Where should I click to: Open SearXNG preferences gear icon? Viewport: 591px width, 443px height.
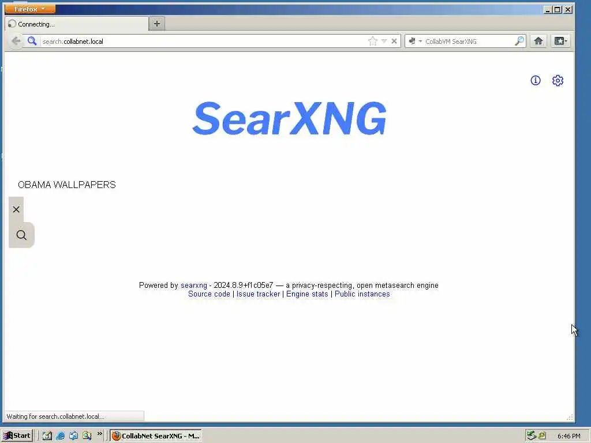tap(558, 80)
